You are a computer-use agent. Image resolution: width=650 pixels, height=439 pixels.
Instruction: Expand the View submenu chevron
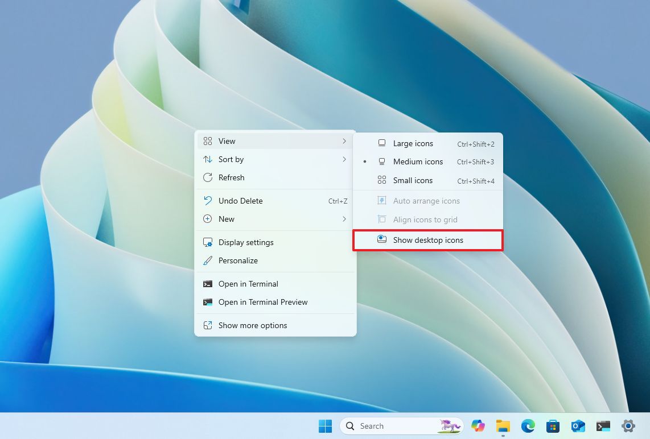coord(344,141)
